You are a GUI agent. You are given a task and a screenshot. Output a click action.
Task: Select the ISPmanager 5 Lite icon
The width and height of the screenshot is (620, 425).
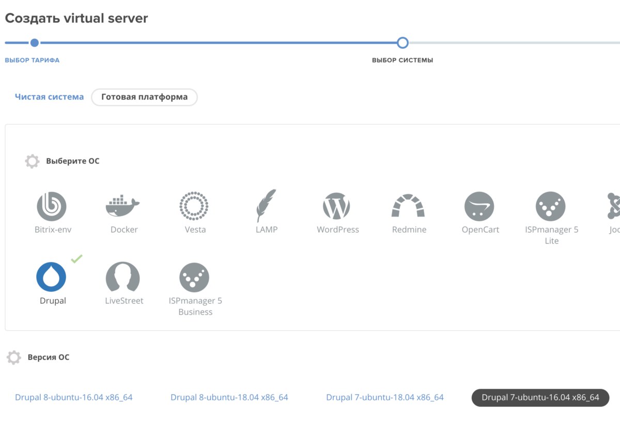tap(551, 206)
